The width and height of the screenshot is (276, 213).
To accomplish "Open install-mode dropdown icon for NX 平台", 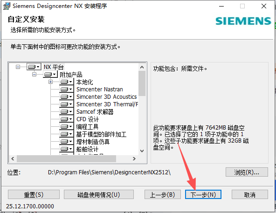I will tap(34, 67).
